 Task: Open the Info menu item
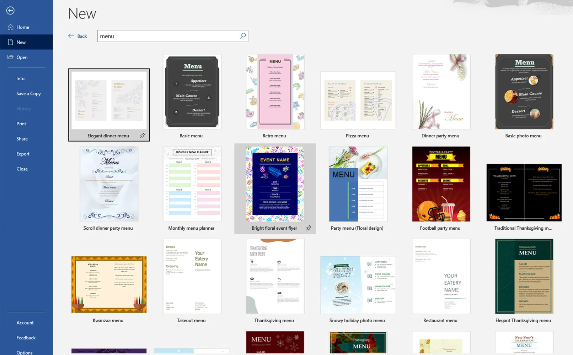[21, 78]
